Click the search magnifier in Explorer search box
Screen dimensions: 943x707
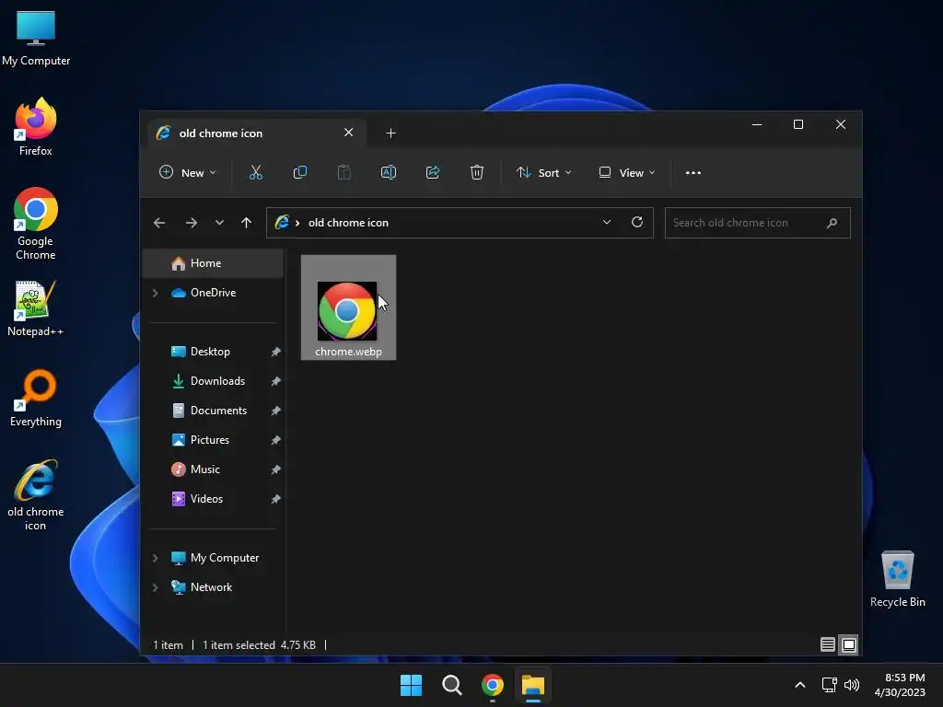[x=832, y=223]
